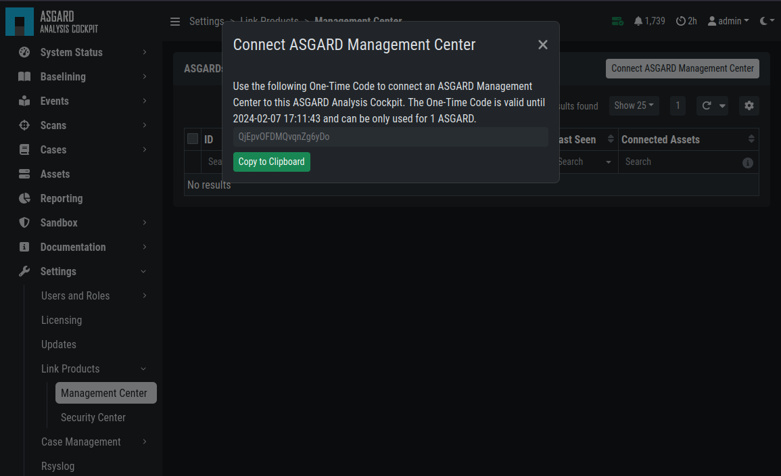Click the Sandbox shield icon

tap(24, 222)
